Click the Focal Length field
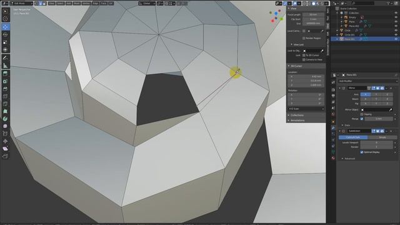Image resolution: width=400 pixels, height=225 pixels. click(313, 14)
